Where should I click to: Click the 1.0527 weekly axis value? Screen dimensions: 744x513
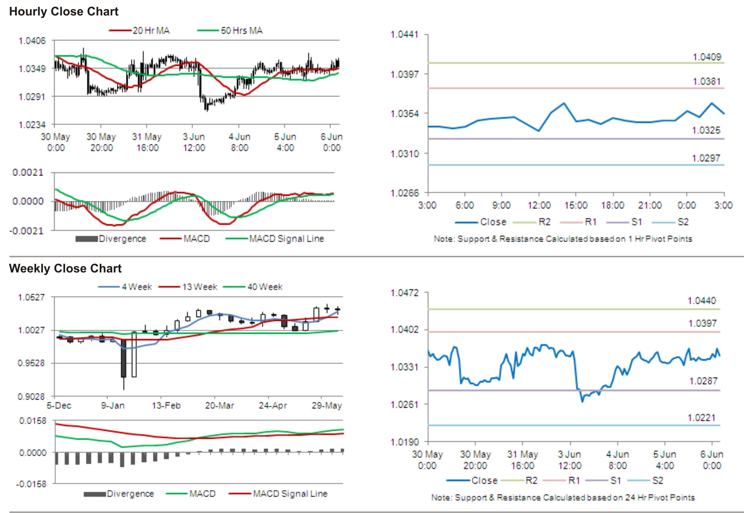pyautogui.click(x=31, y=297)
